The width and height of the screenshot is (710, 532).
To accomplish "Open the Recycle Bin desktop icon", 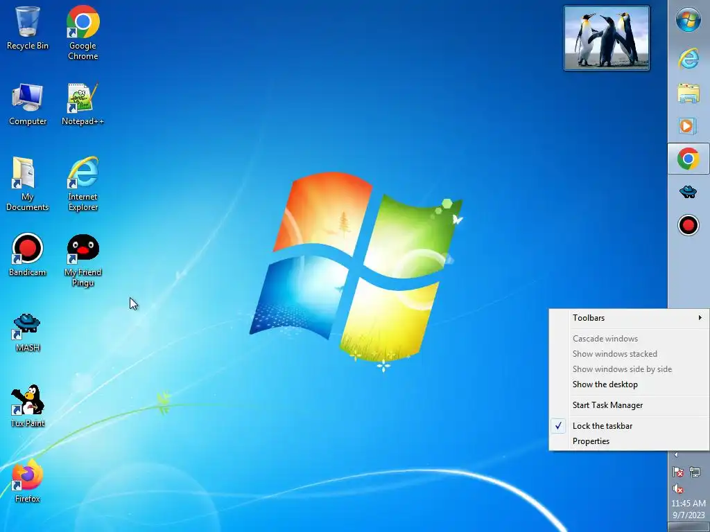I will click(28, 27).
